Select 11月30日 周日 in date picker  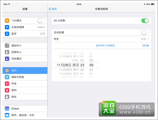pyautogui.click(x=69, y=74)
